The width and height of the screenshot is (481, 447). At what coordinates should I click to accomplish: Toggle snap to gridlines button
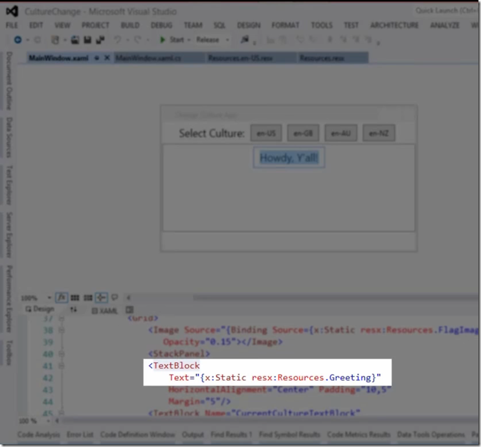tap(88, 298)
